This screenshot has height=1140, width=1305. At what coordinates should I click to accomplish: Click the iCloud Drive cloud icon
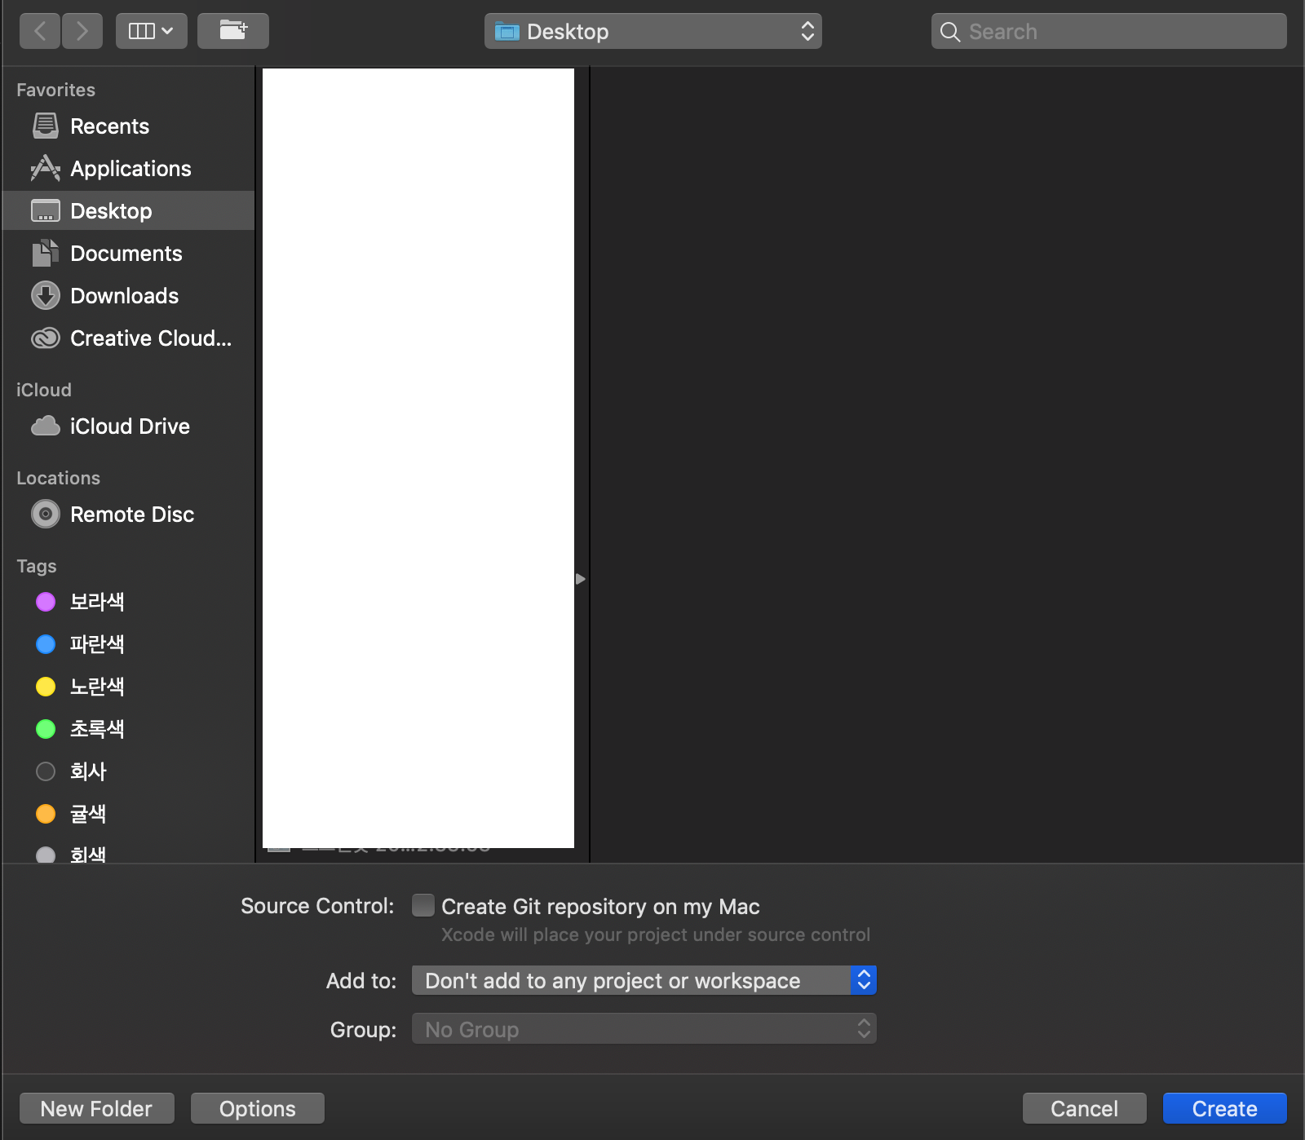[x=46, y=426]
